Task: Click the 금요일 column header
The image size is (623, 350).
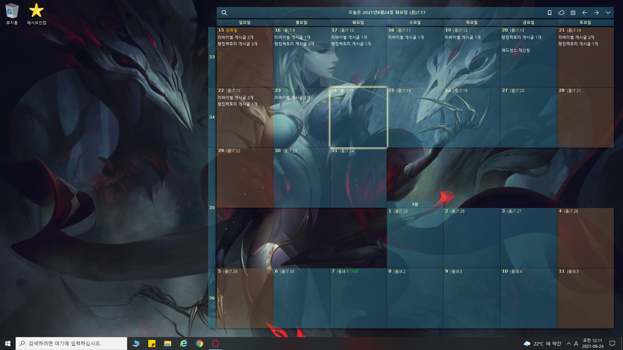Action: (x=529, y=22)
